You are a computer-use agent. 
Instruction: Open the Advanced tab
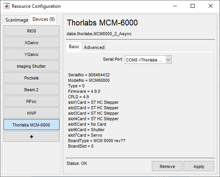[x=94, y=47]
